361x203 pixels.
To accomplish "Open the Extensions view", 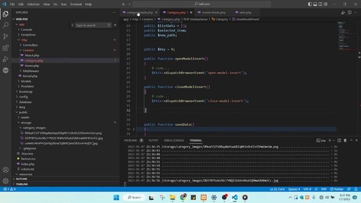I will [x=6, y=48].
